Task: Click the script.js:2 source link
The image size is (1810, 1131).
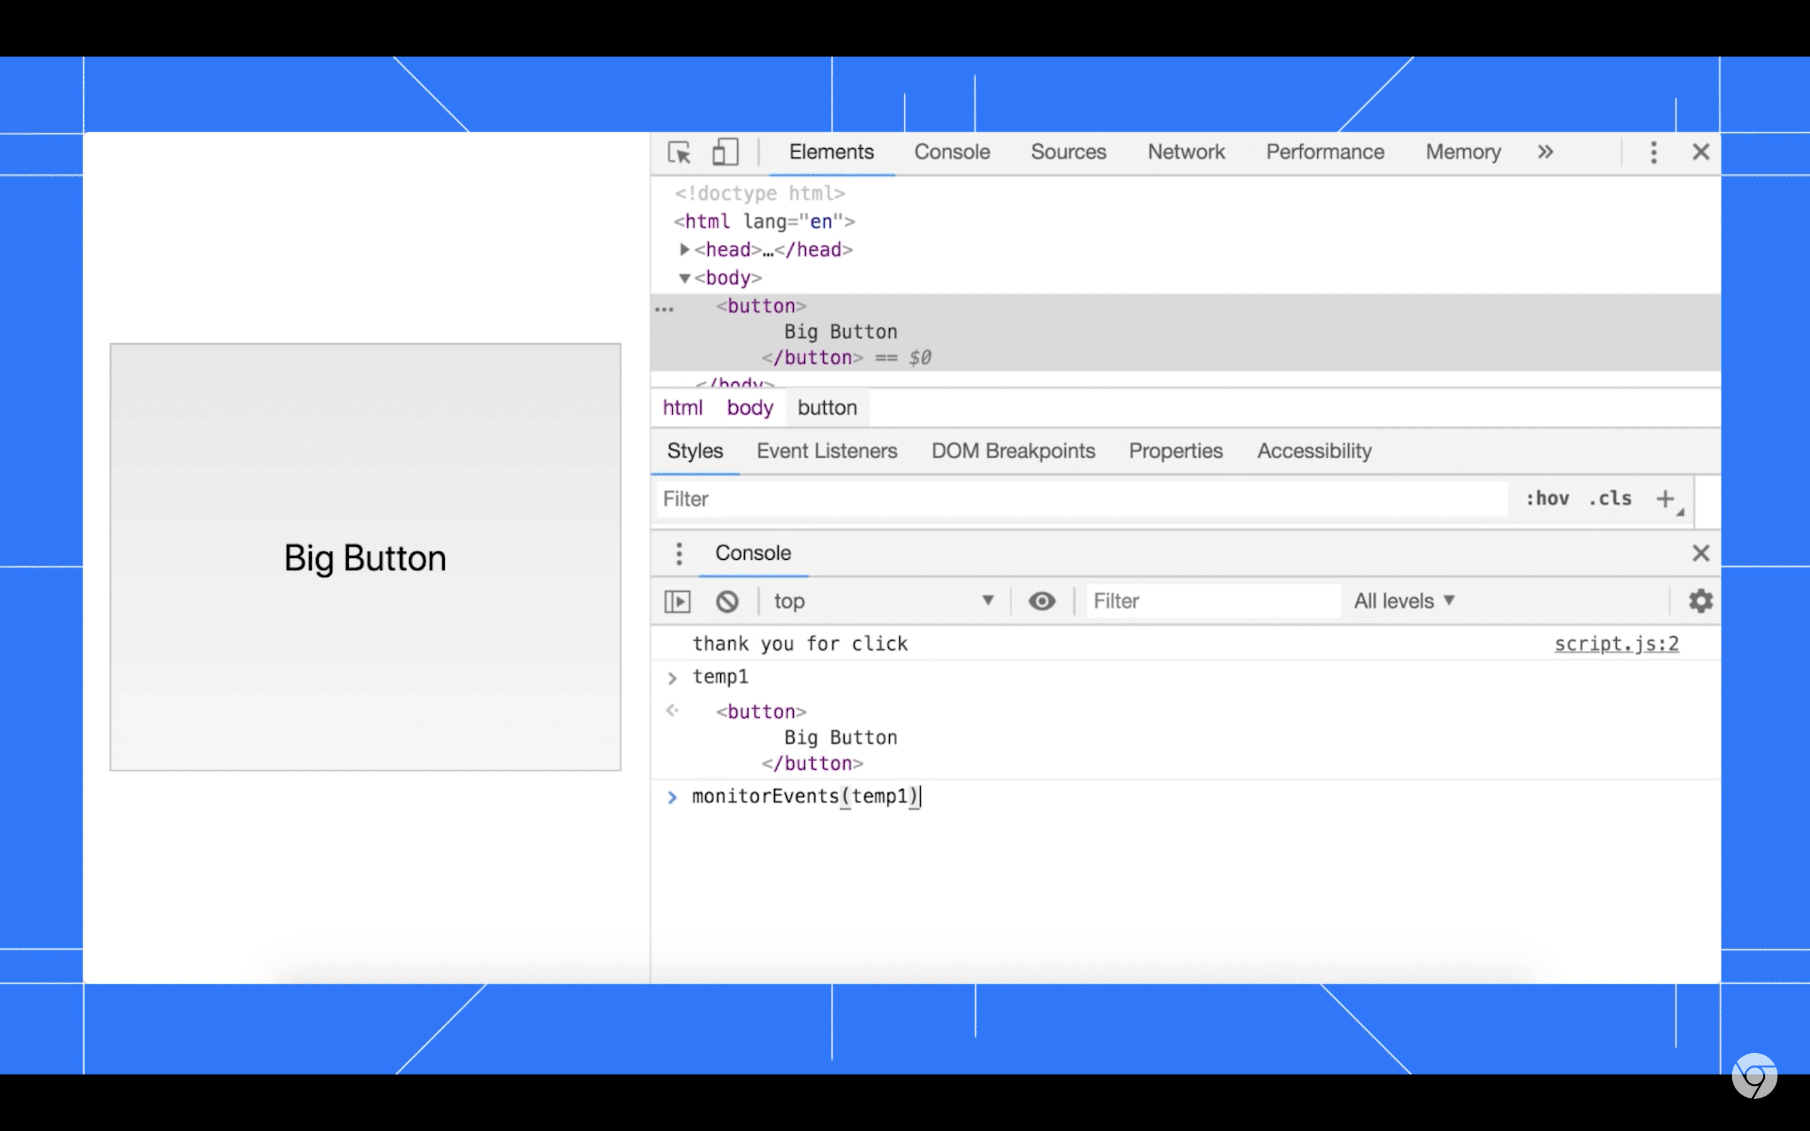Action: click(x=1616, y=643)
